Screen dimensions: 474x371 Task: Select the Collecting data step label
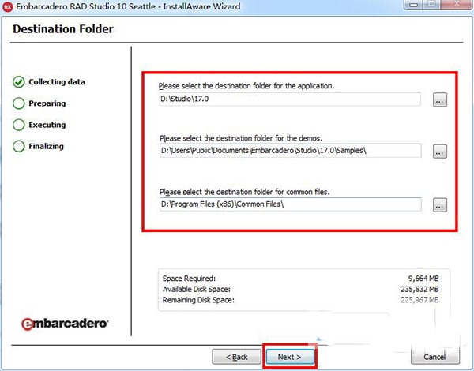(x=57, y=82)
